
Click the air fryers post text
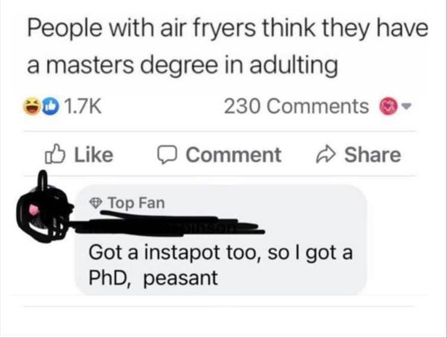[x=228, y=46]
